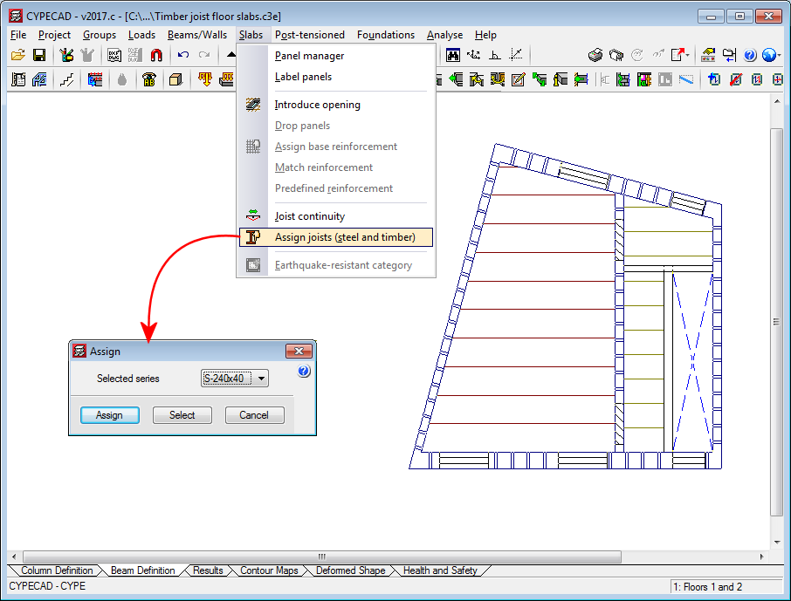Open the Foundations menu
The height and width of the screenshot is (601, 791).
coord(386,35)
